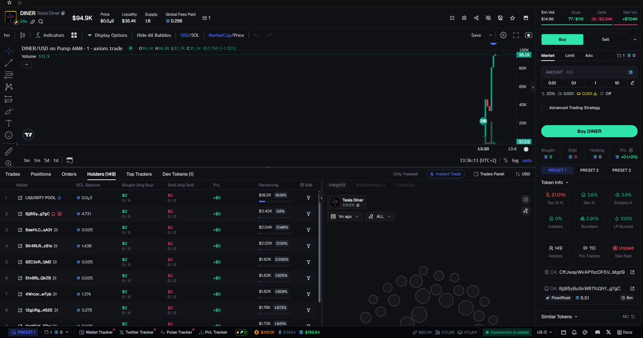Enter fullscreen chart mode
The height and width of the screenshot is (338, 643).
[516, 35]
